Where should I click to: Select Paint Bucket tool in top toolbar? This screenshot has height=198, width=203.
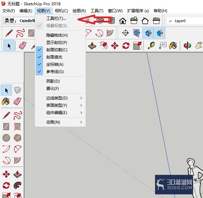(x=173, y=46)
